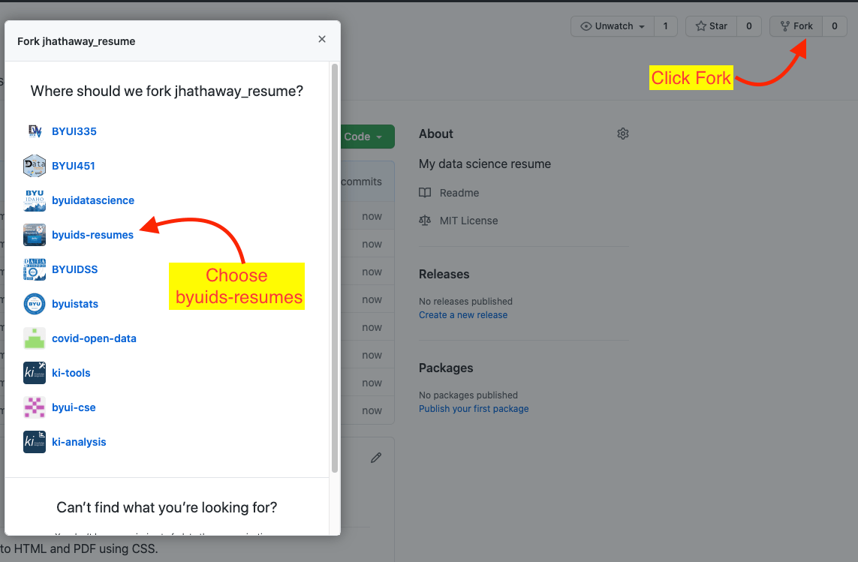Click the Fork button
The image size is (858, 562).
click(x=796, y=26)
